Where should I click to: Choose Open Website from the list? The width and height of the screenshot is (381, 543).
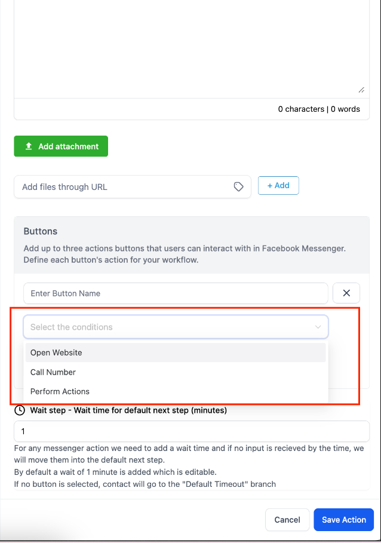coord(56,352)
